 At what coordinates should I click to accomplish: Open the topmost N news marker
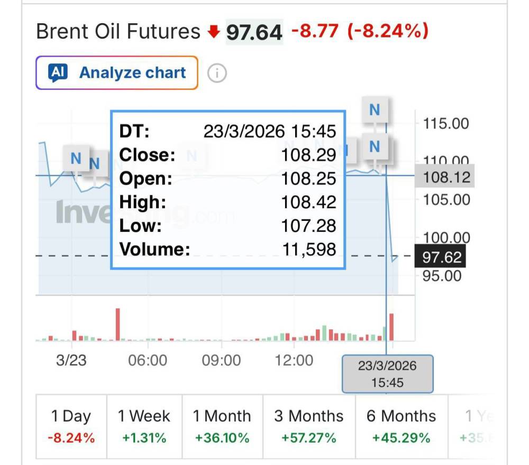click(375, 110)
